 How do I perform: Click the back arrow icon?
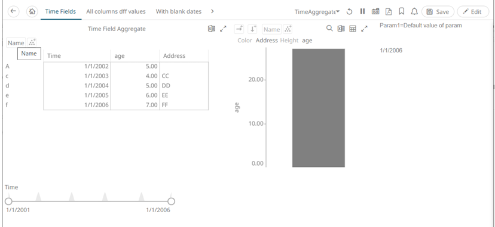coord(13,11)
